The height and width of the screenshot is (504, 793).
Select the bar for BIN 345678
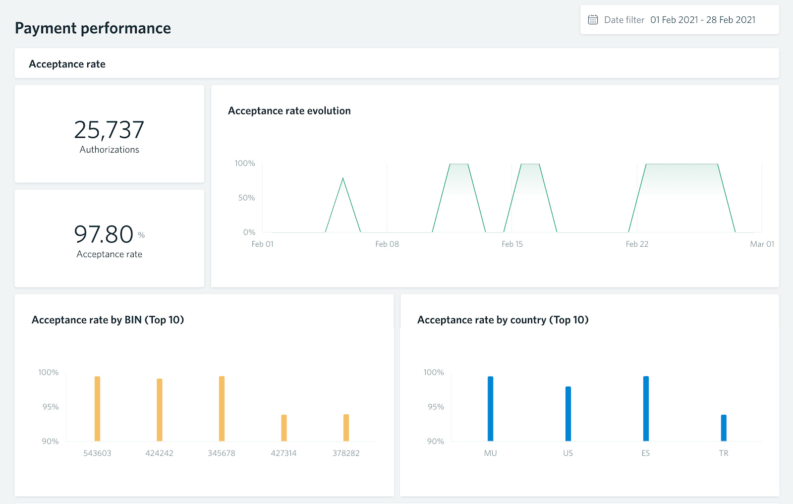click(x=221, y=409)
